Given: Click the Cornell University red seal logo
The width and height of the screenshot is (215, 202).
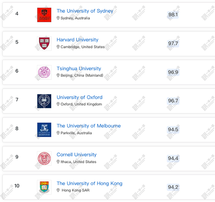Looking at the screenshot, I should click(x=44, y=158).
